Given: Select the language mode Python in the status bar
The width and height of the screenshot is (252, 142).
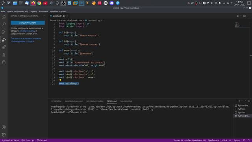Looking at the screenshot, I should [x=237, y=140].
